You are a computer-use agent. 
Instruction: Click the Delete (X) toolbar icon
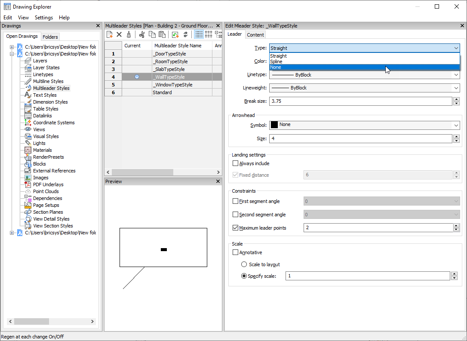[119, 34]
